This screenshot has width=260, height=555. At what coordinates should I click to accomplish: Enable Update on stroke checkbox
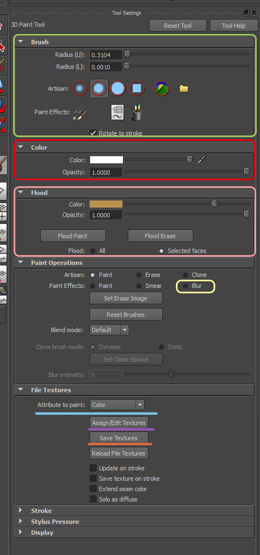coord(93,468)
